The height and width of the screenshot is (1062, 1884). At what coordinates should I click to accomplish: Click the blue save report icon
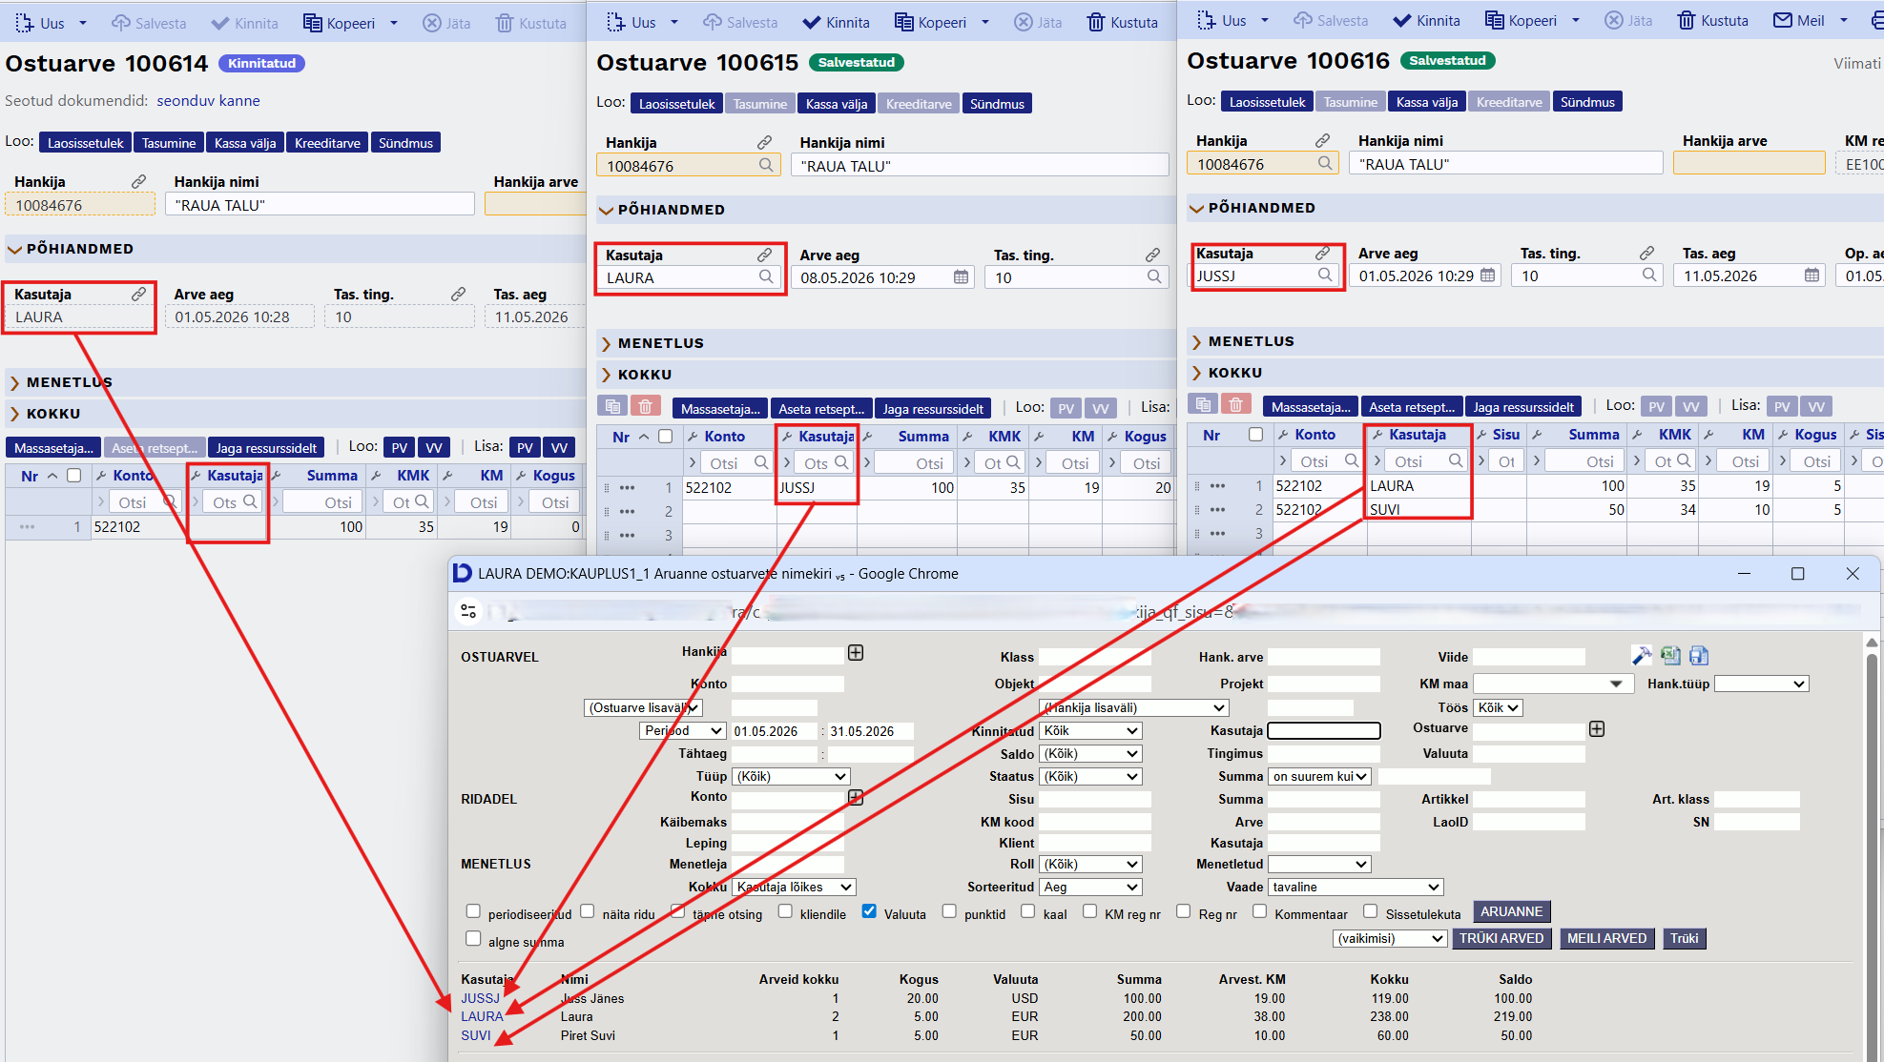[1699, 656]
